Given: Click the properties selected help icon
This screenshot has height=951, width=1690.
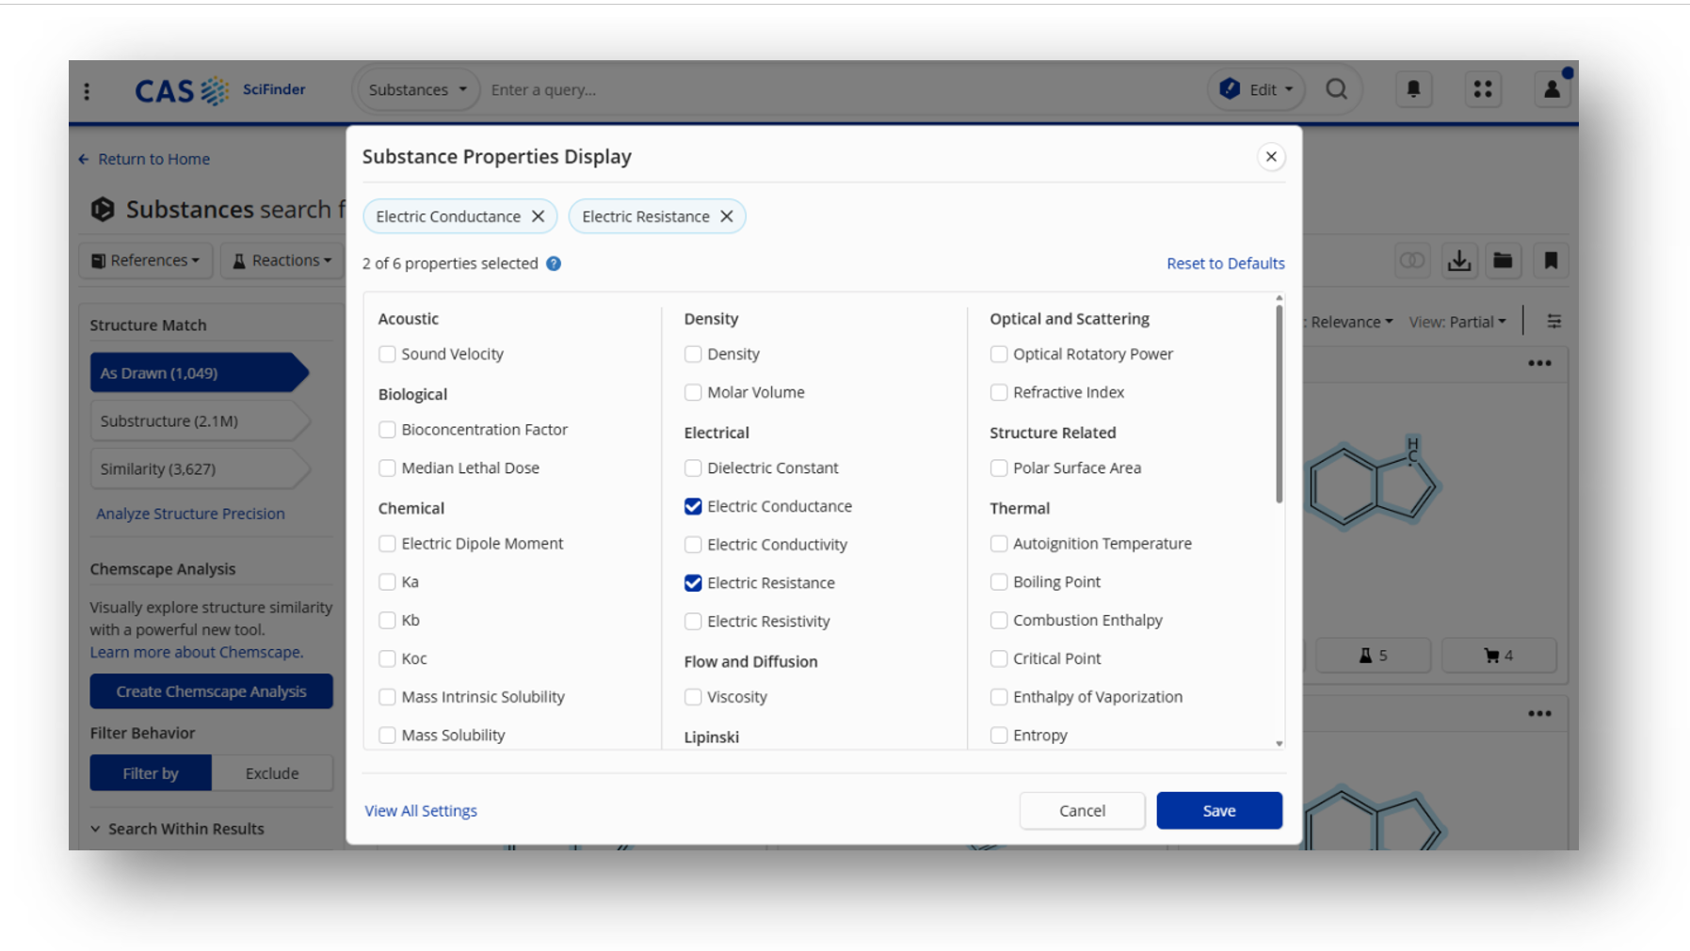Looking at the screenshot, I should pyautogui.click(x=554, y=263).
